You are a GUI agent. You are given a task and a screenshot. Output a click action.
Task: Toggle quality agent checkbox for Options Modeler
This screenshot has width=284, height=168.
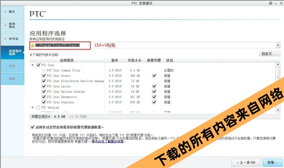click(154, 92)
